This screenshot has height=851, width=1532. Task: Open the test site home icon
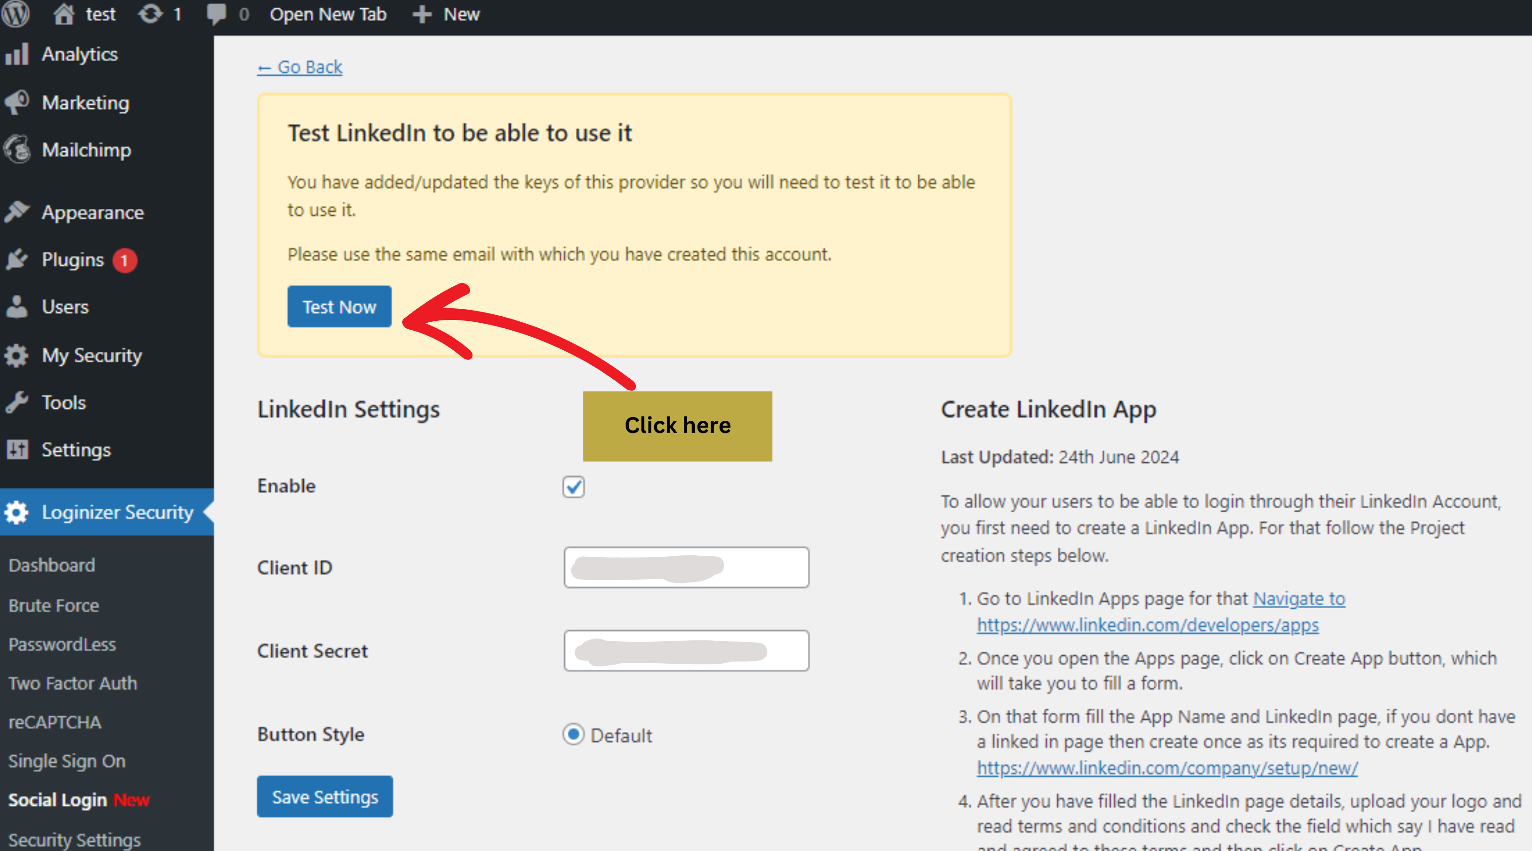pos(64,14)
